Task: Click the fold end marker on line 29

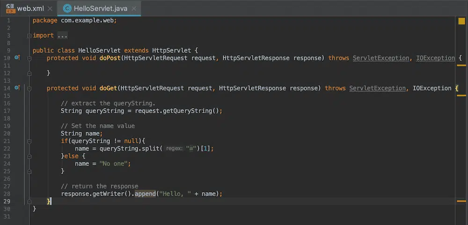Action: (x=29, y=201)
